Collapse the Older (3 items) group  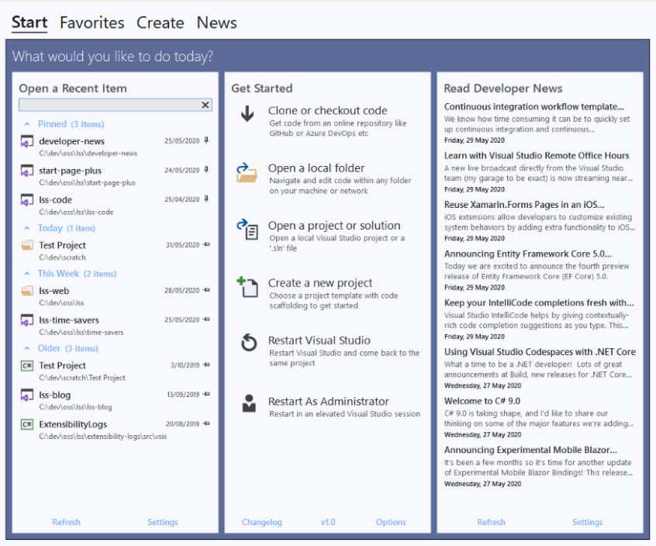click(x=27, y=348)
